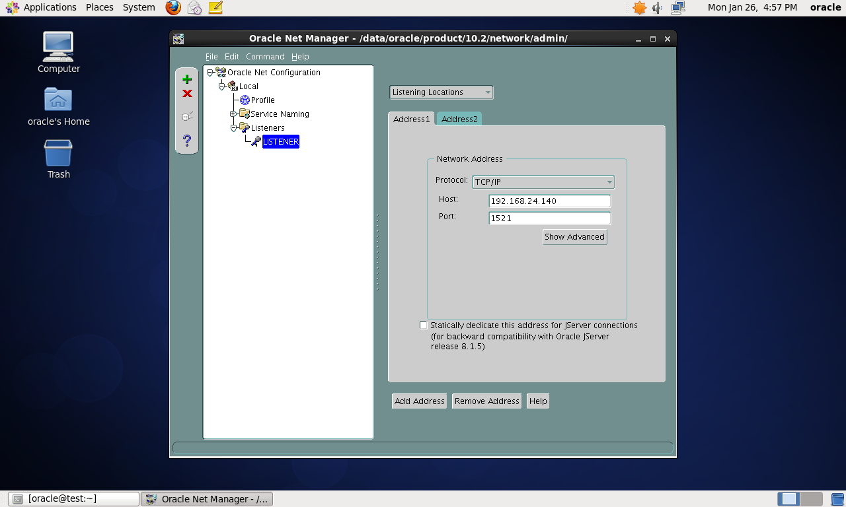Open the Protocol TCP/IP dropdown
The width and height of the screenshot is (846, 507).
click(543, 182)
